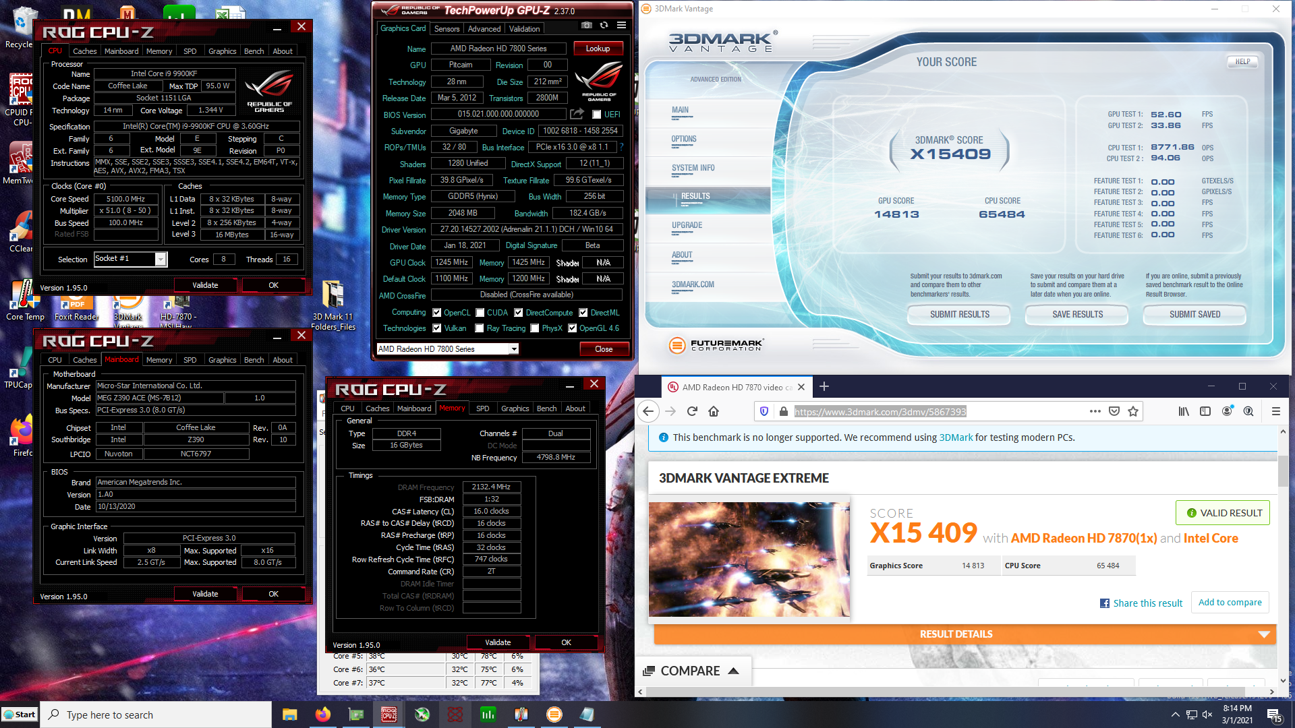Open the Socket #1 selection dropdown

(x=161, y=259)
